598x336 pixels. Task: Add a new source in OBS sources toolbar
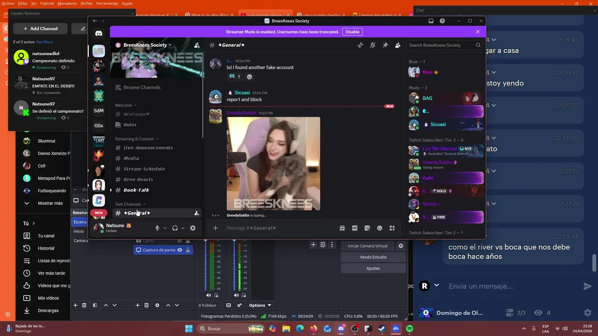[x=137, y=305]
